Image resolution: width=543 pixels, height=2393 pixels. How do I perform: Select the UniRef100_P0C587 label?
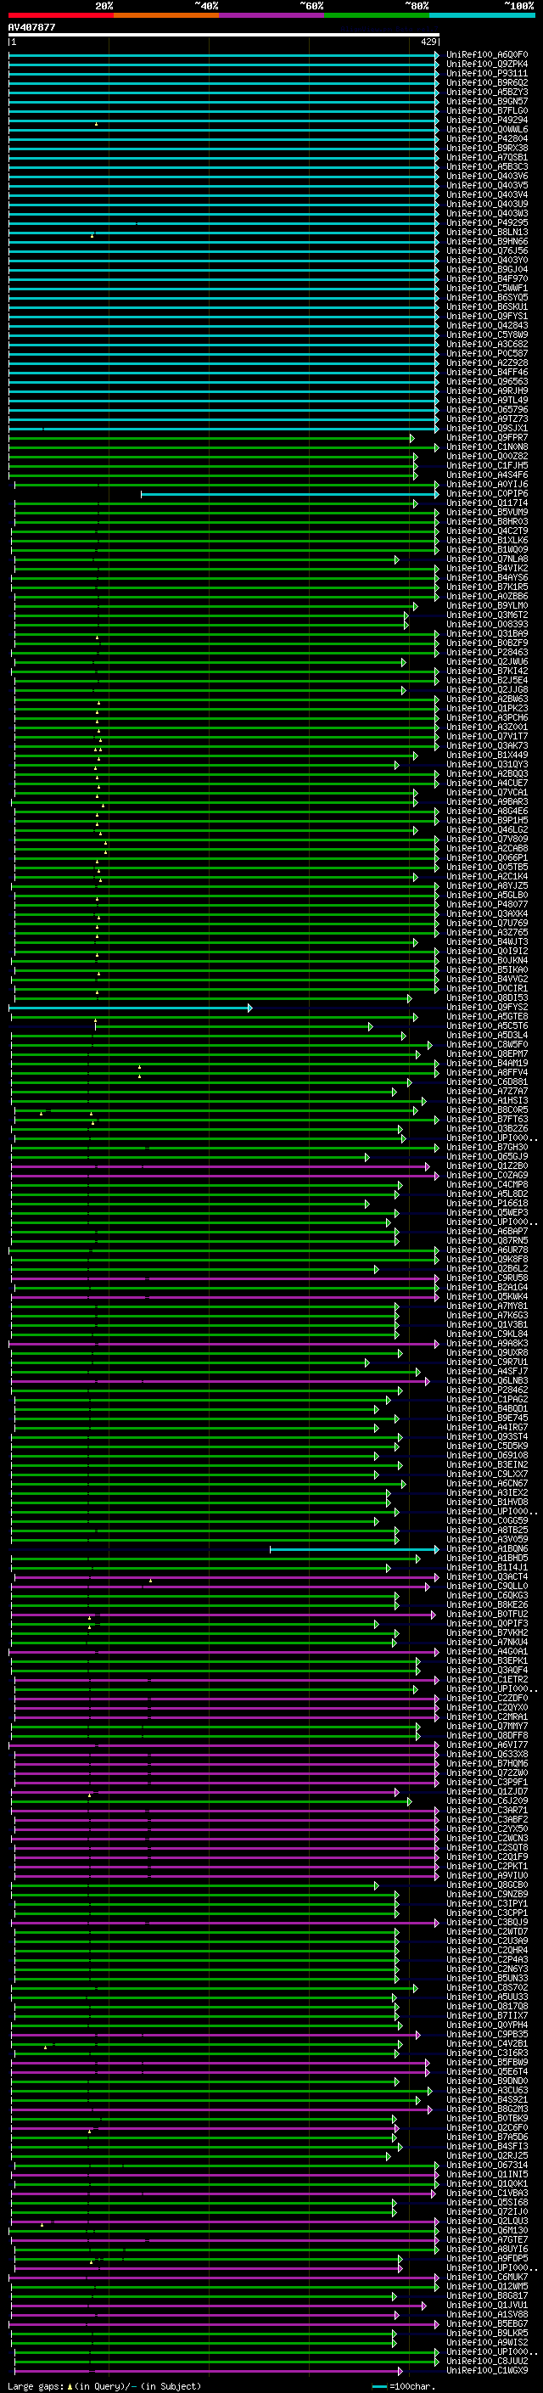click(487, 354)
